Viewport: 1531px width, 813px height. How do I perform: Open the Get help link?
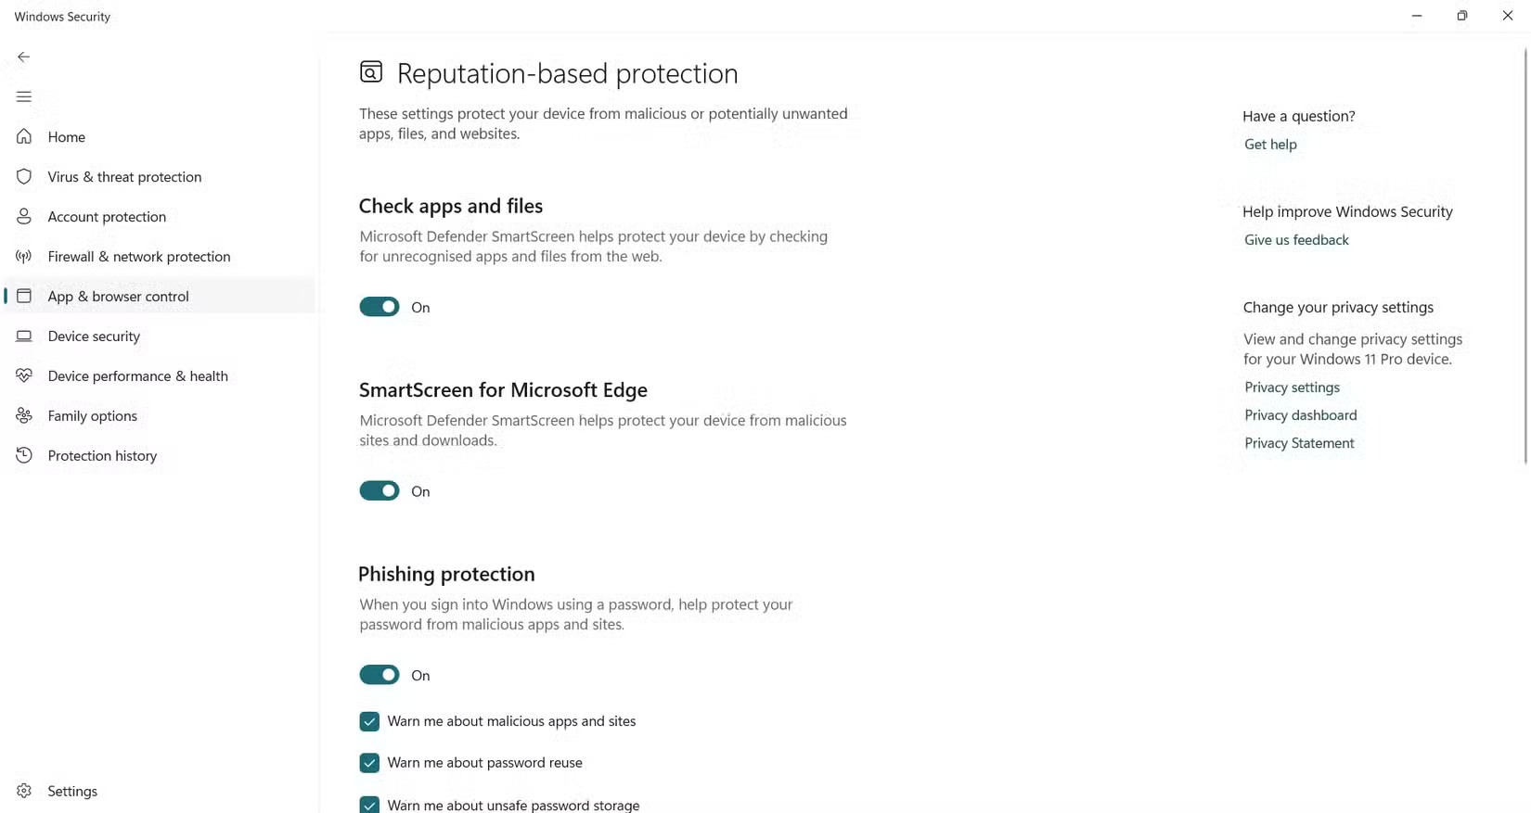tap(1270, 145)
